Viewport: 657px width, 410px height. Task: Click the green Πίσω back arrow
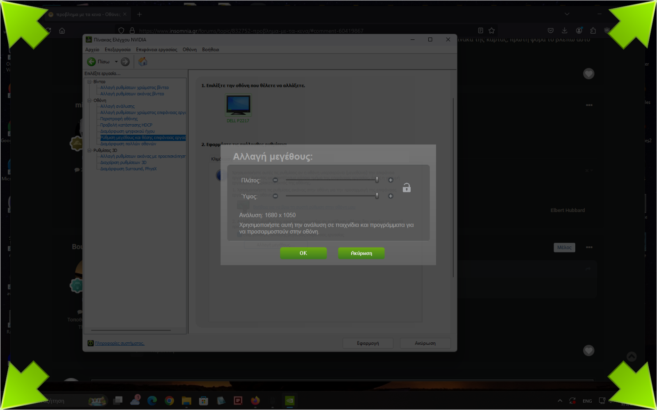[x=91, y=61]
